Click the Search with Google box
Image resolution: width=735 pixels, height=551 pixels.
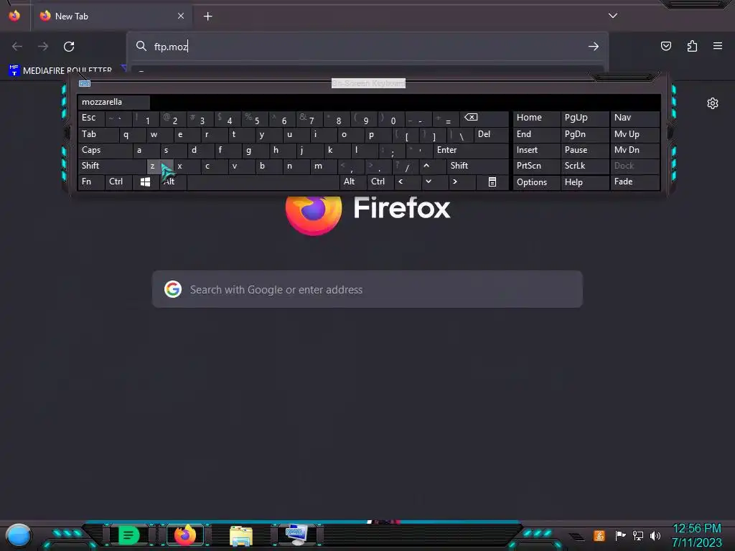367,289
